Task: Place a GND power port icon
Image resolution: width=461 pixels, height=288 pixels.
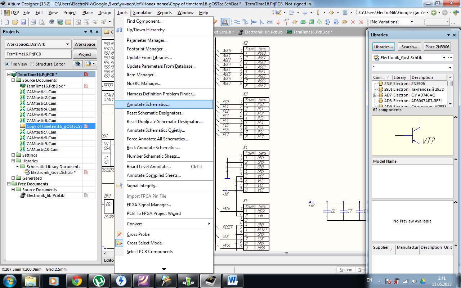Action: [278, 22]
